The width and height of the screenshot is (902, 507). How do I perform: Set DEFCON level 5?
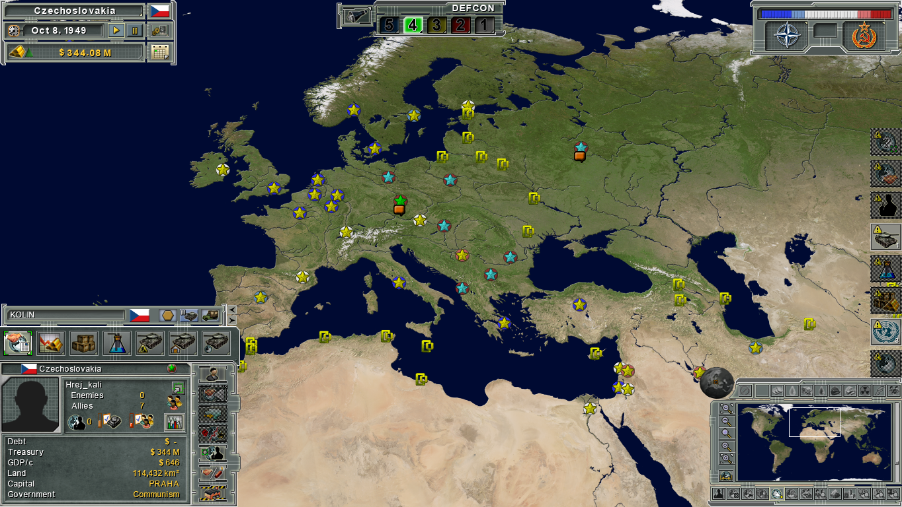389,26
